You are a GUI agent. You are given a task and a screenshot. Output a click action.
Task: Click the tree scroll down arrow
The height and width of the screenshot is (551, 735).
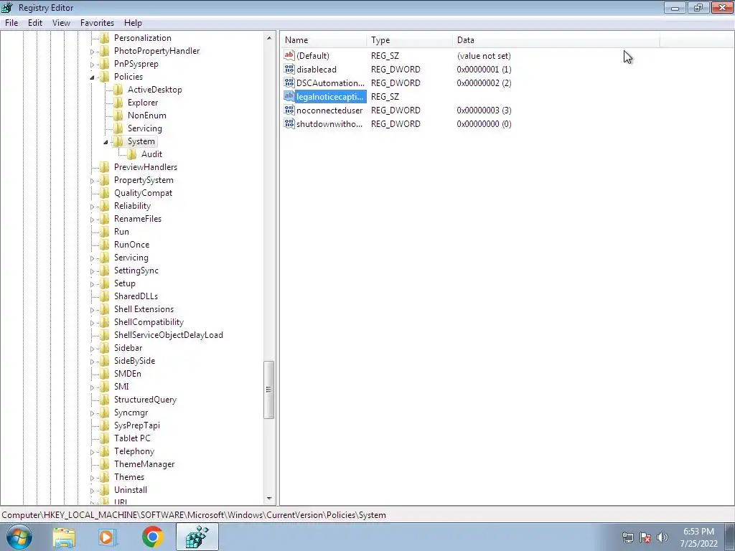[x=269, y=499]
